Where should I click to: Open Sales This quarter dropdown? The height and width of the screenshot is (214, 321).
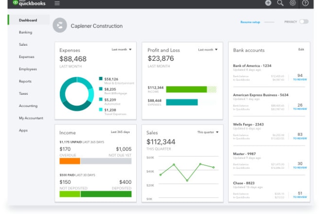click(x=208, y=132)
